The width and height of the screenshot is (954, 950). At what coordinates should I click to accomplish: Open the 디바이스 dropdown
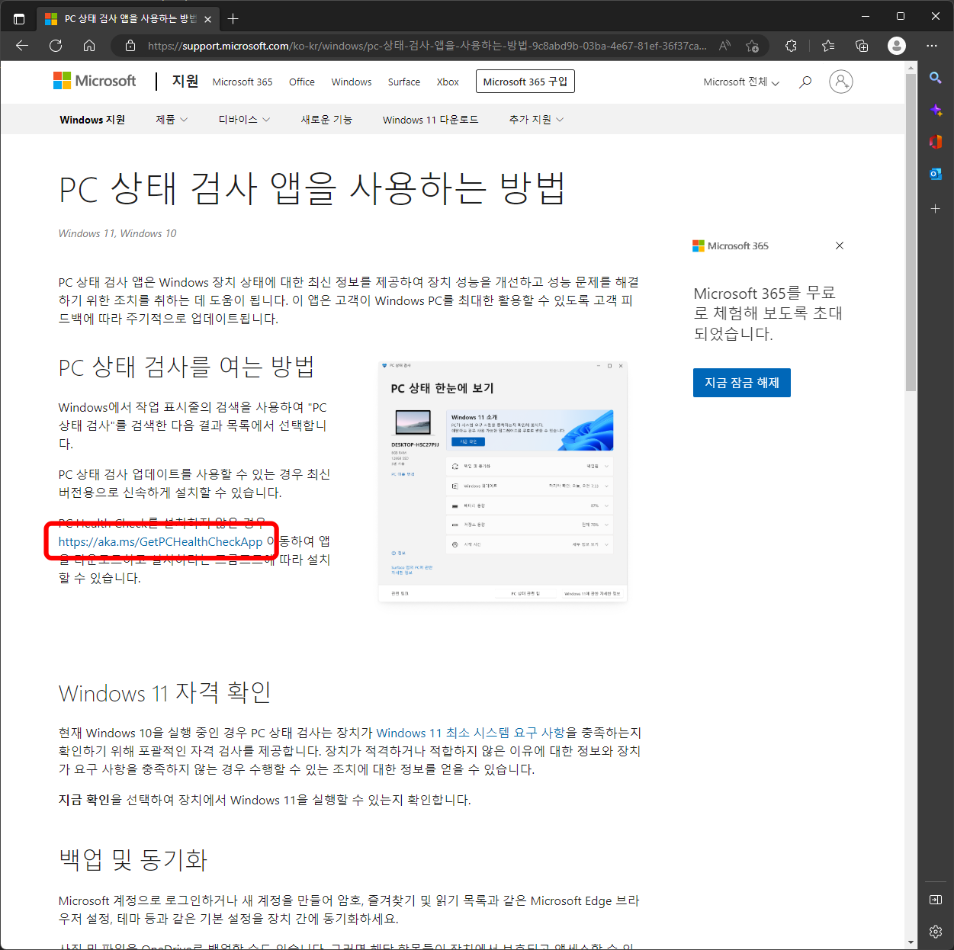pos(243,119)
